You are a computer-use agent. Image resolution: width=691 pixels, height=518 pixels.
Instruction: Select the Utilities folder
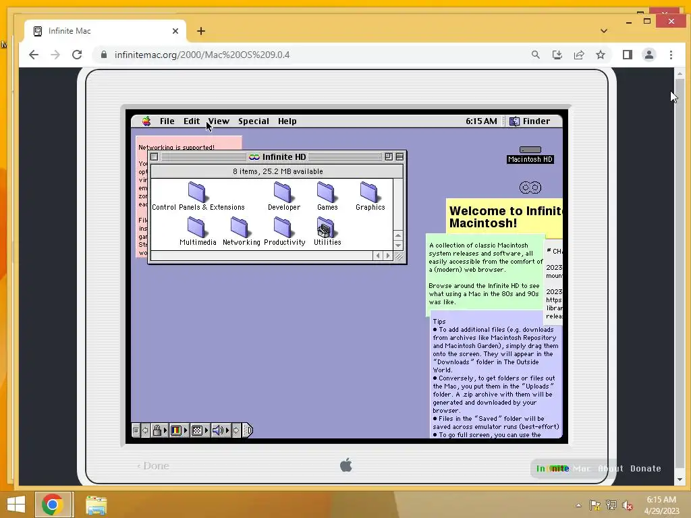click(x=327, y=231)
